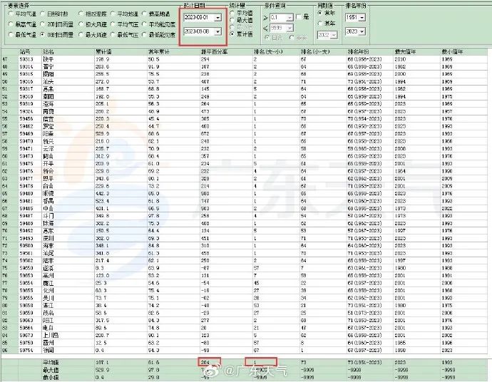Screen dimensions: 492x382
Task: Open the end date 2023-09-08 dropdown
Action: (217, 31)
